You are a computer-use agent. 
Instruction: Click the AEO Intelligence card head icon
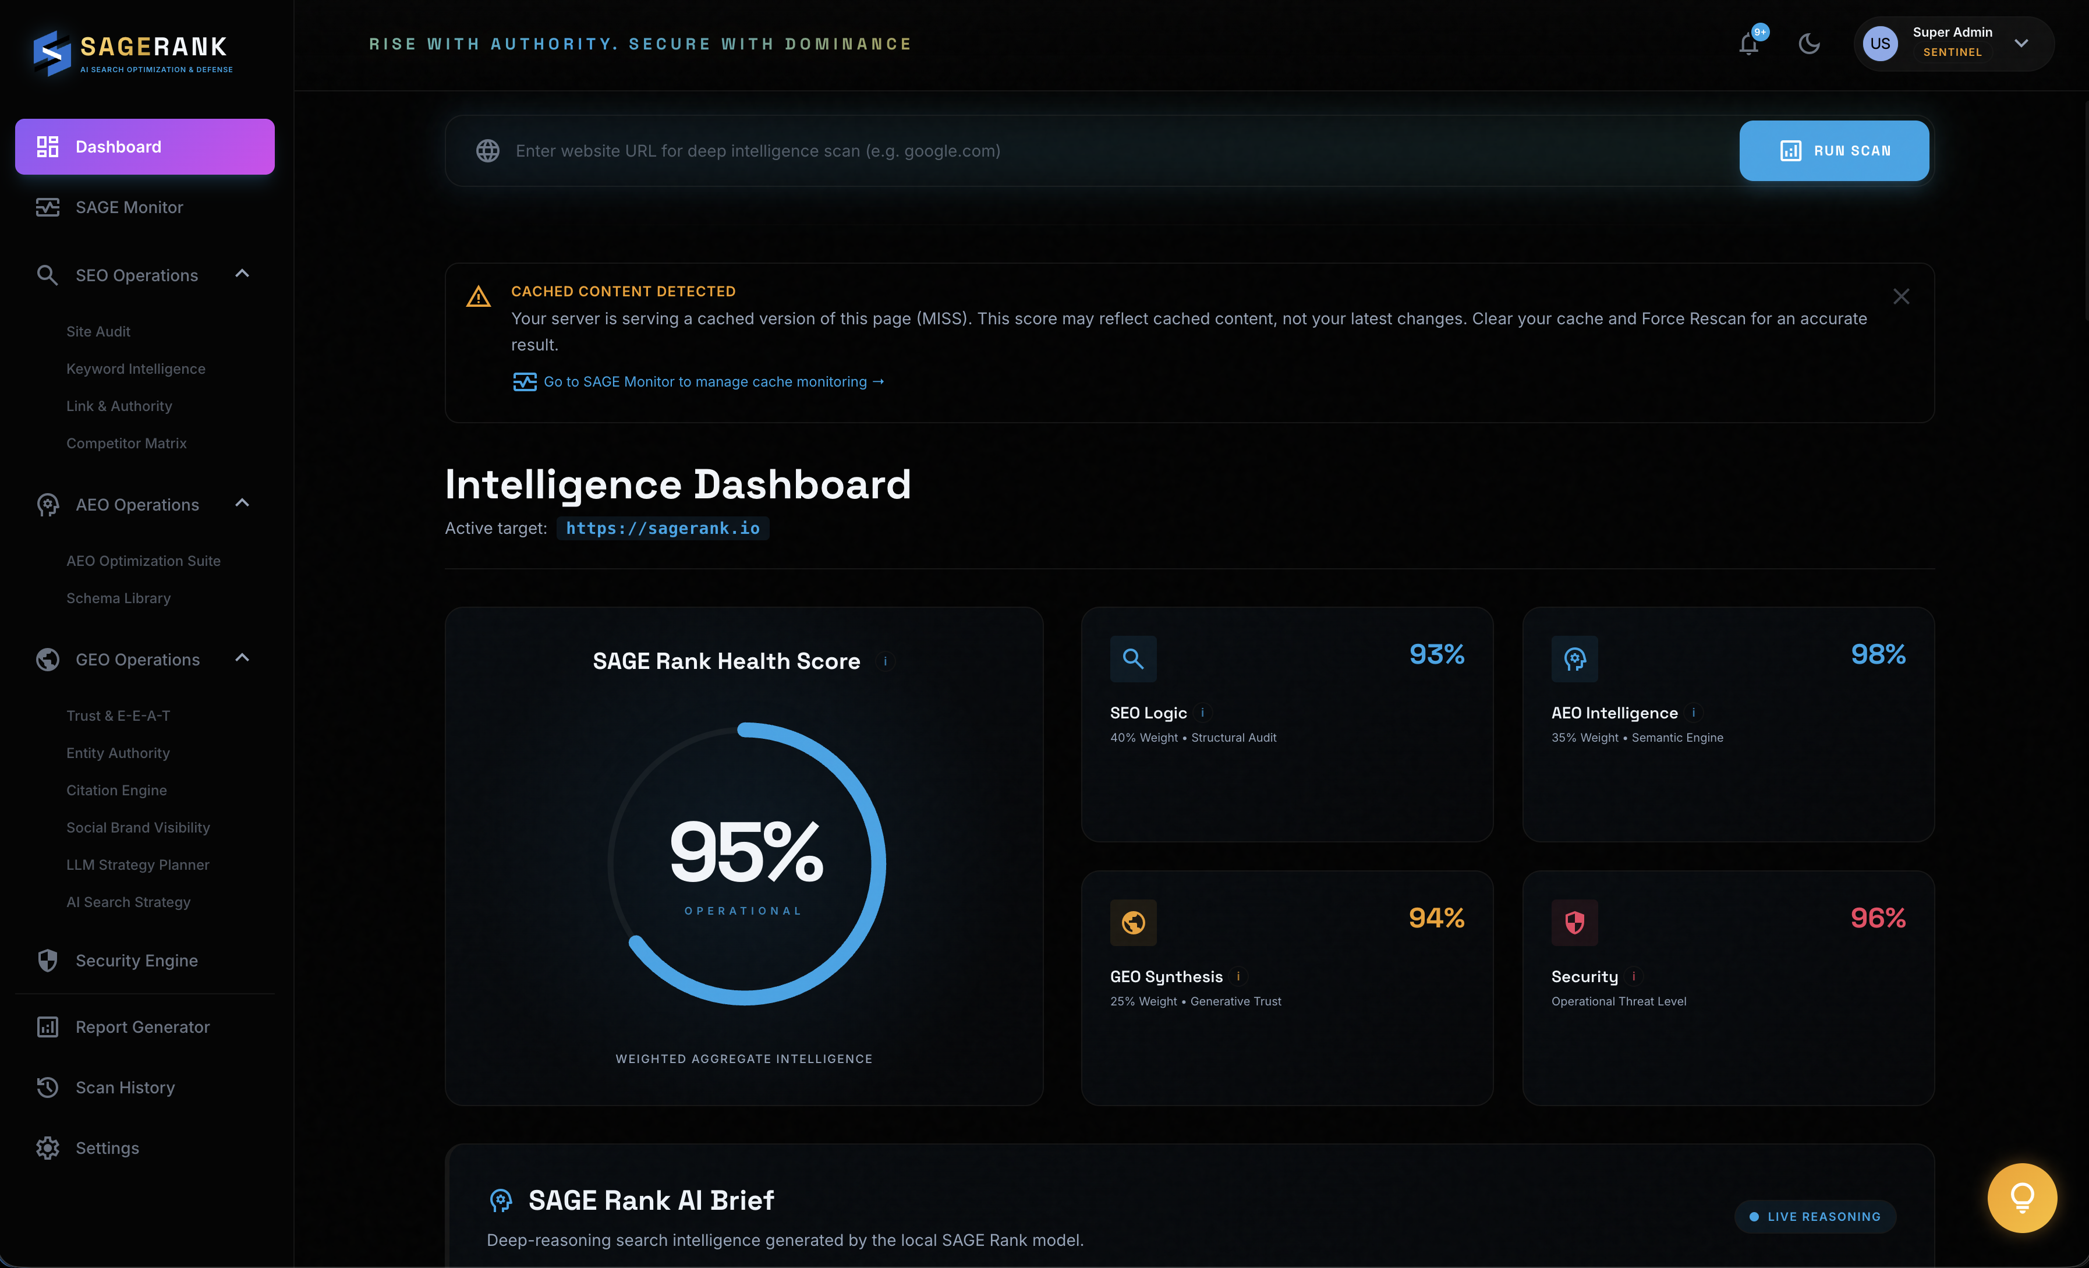(1574, 658)
